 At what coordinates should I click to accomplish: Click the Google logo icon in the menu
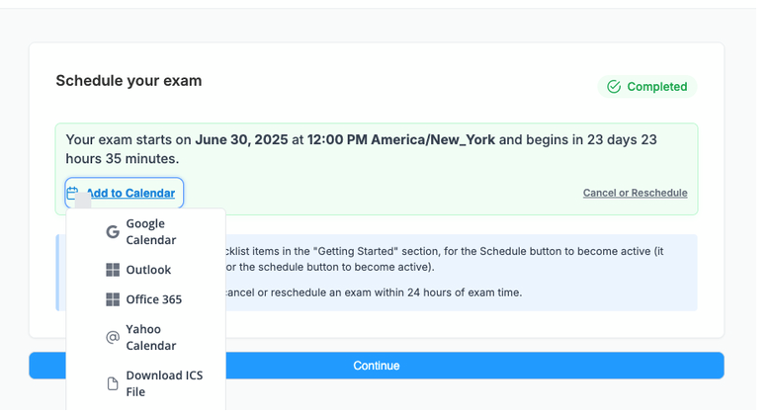point(113,231)
